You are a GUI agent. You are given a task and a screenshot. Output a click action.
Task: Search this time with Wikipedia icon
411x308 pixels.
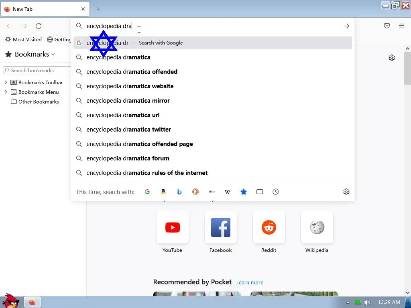(228, 192)
